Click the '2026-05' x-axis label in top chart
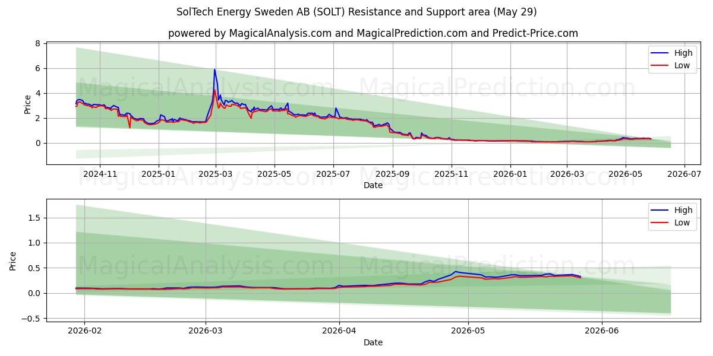The image size is (713, 356). tap(625, 174)
